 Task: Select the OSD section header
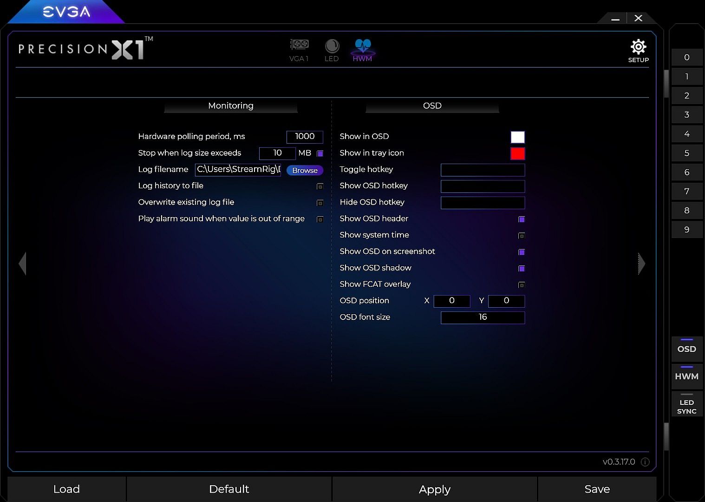[x=432, y=106]
